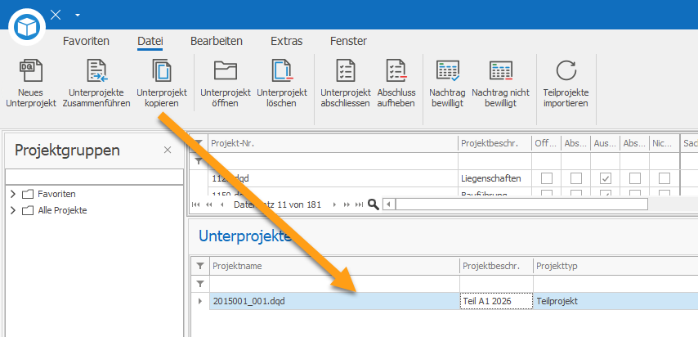
Task: Sort by Projekt-Nr. column header
Action: (x=333, y=143)
